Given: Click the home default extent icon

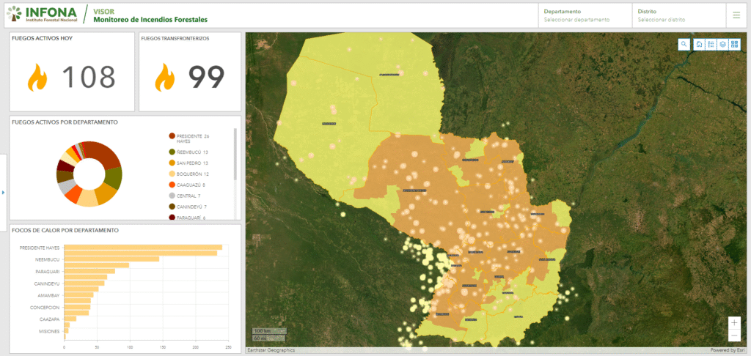Looking at the screenshot, I should [x=699, y=45].
